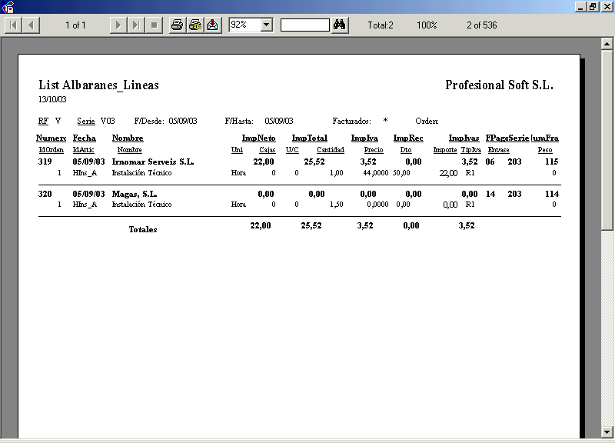The height and width of the screenshot is (443, 615).
Task: Open printer setup icon
Action: click(195, 25)
